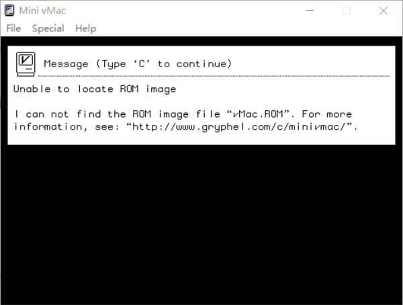Click the "Unable to locate ROM image" heading
Image resolution: width=403 pixels, height=305 pixels.
click(x=95, y=89)
